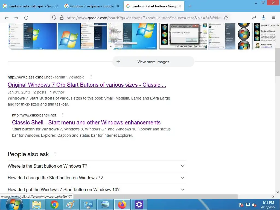Open Start Button Changer dialog thumbnail
The image size is (280, 210).
tap(183, 36)
